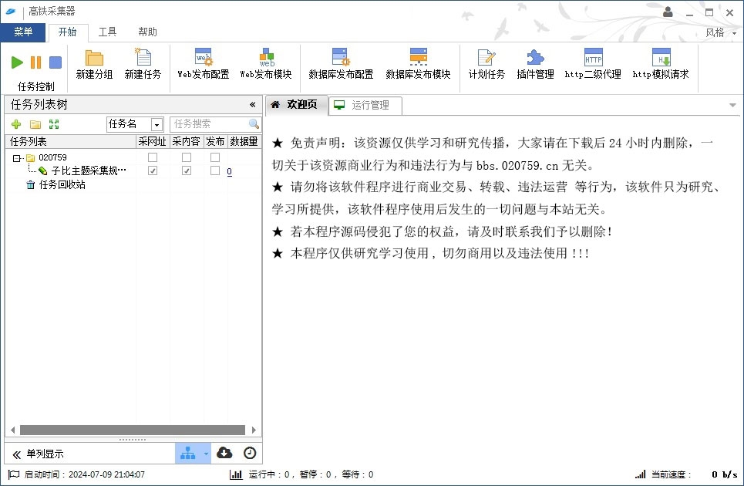Screen dimensions: 744x486
Task: Switch to the 运行管理 tab
Action: pos(364,105)
